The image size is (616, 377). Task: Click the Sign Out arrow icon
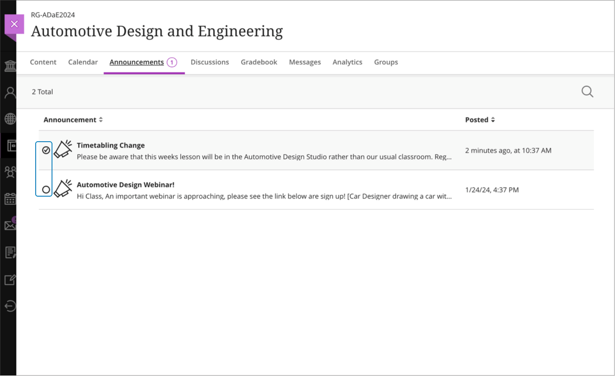[x=10, y=306]
